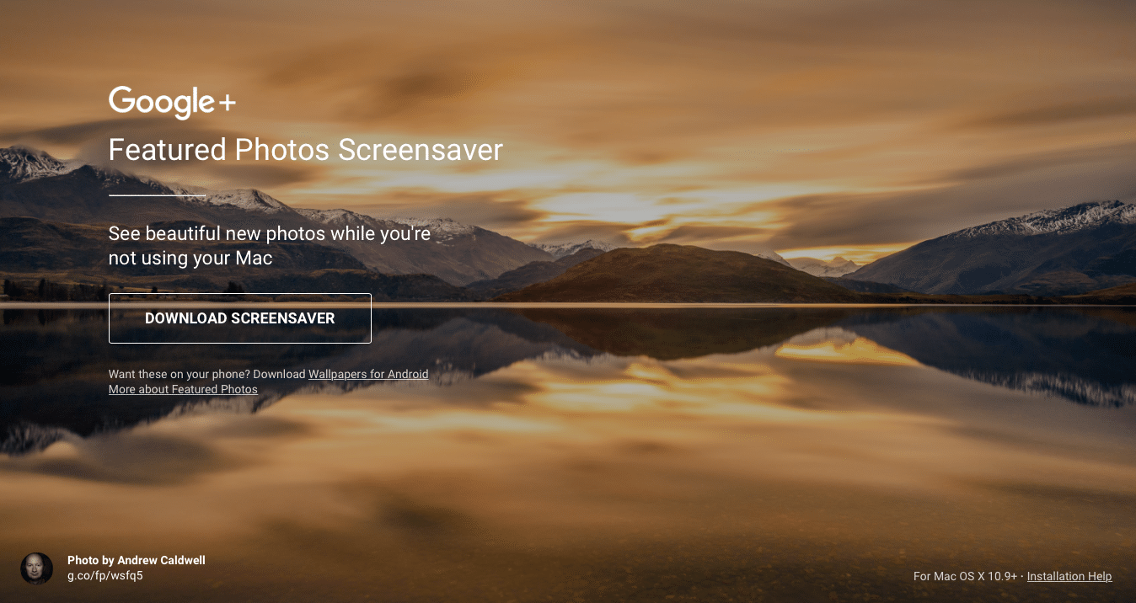Select the Featured Photos Screensaver heading
This screenshot has height=603, width=1136.
305,150
